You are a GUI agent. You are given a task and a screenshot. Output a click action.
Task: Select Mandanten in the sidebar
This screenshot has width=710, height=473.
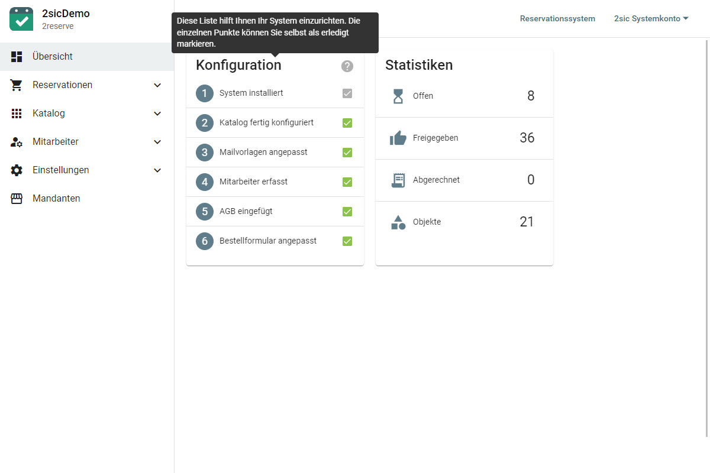(56, 199)
